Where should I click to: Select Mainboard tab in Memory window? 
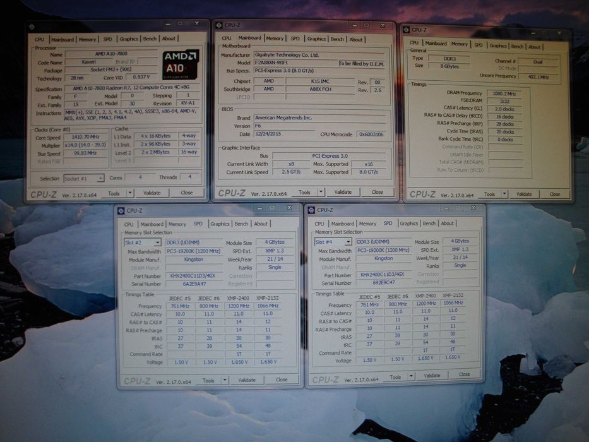(436, 43)
